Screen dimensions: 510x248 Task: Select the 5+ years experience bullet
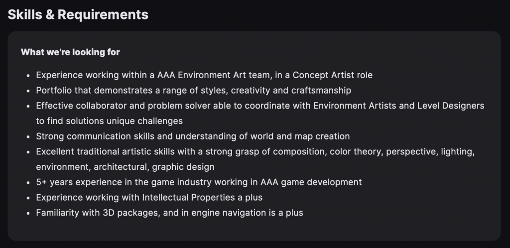pyautogui.click(x=199, y=182)
